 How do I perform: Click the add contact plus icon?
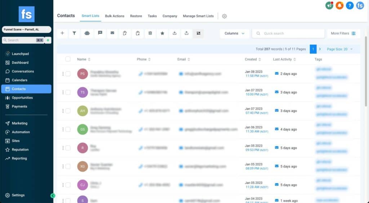pyautogui.click(x=62, y=33)
